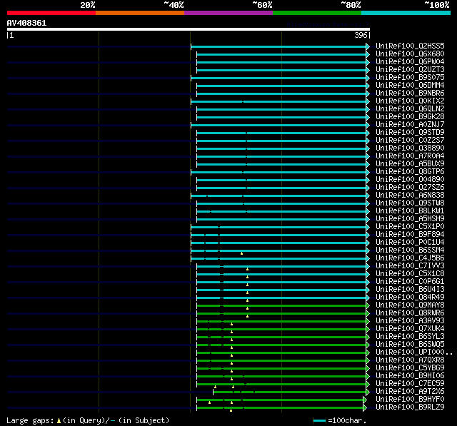457x426 pixels.
Task: Open hit UniRef100_Q6X680
Action: [410, 54]
